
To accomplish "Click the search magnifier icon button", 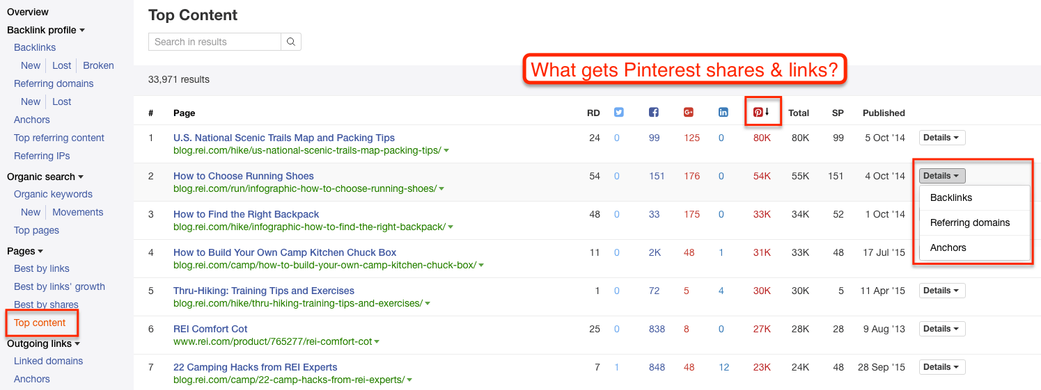I will click(x=291, y=42).
